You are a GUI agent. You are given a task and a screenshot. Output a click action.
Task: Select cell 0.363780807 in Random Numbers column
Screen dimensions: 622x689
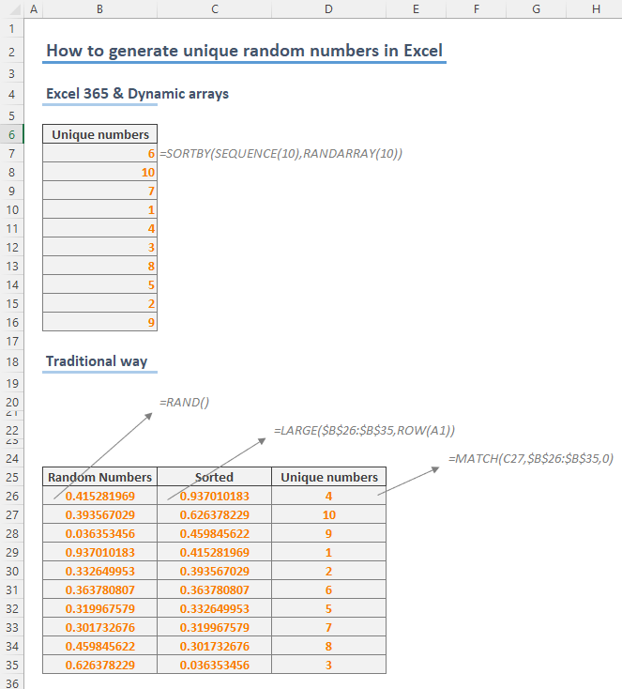click(x=100, y=589)
